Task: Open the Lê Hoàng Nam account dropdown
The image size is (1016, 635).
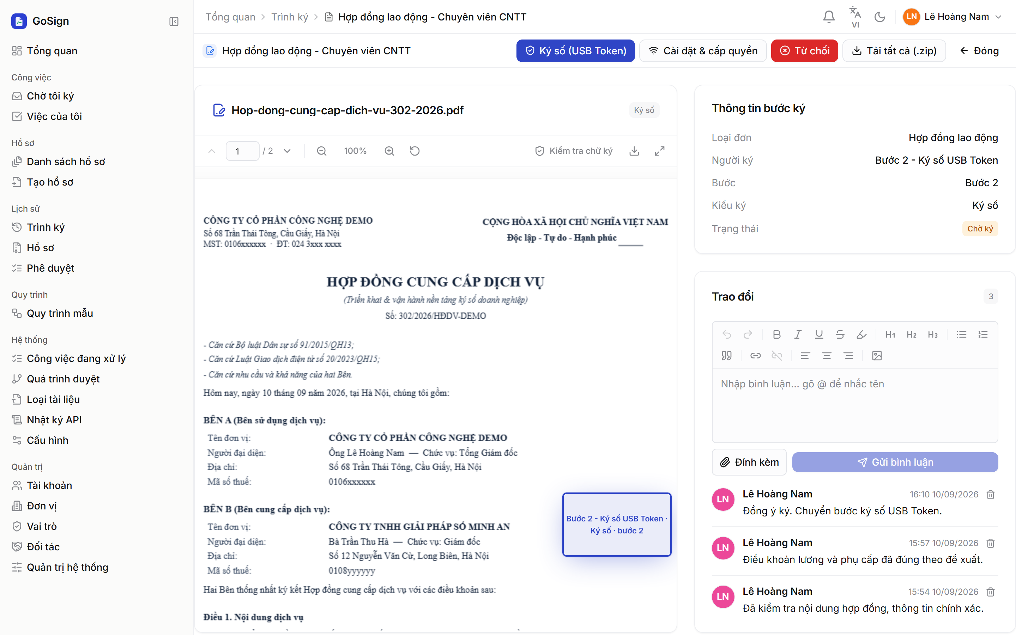Action: (952, 17)
